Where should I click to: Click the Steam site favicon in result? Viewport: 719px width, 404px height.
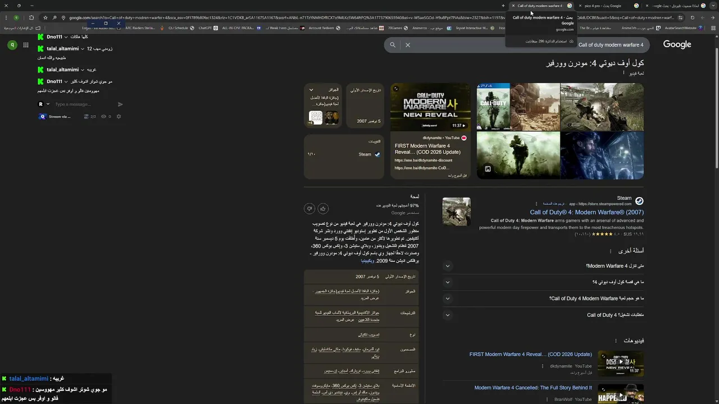639,201
